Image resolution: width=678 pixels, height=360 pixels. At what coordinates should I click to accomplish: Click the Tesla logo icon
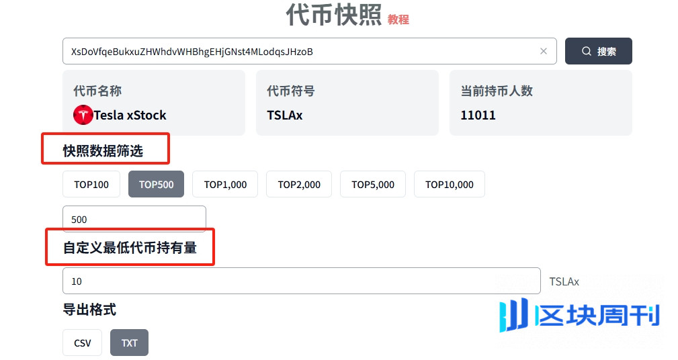pyautogui.click(x=83, y=115)
